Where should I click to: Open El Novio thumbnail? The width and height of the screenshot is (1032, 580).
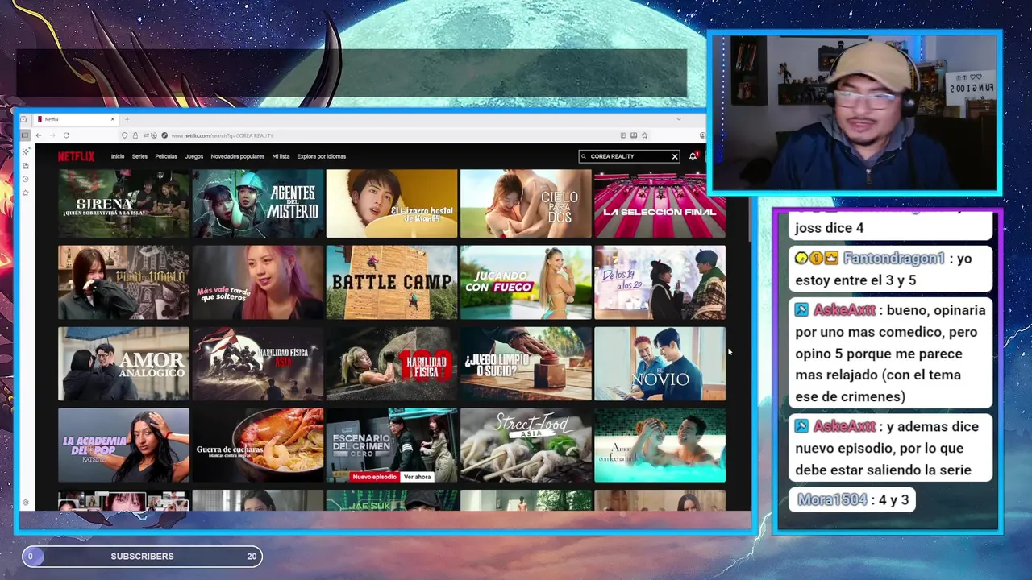coord(660,363)
